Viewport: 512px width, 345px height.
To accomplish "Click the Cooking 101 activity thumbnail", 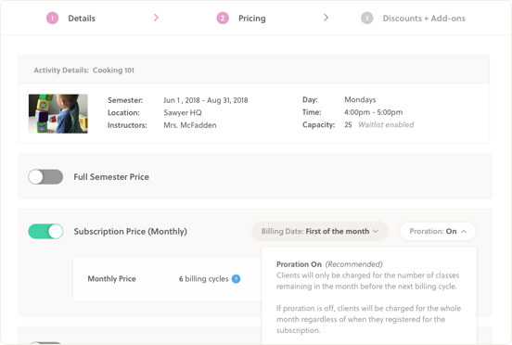I will tap(58, 113).
